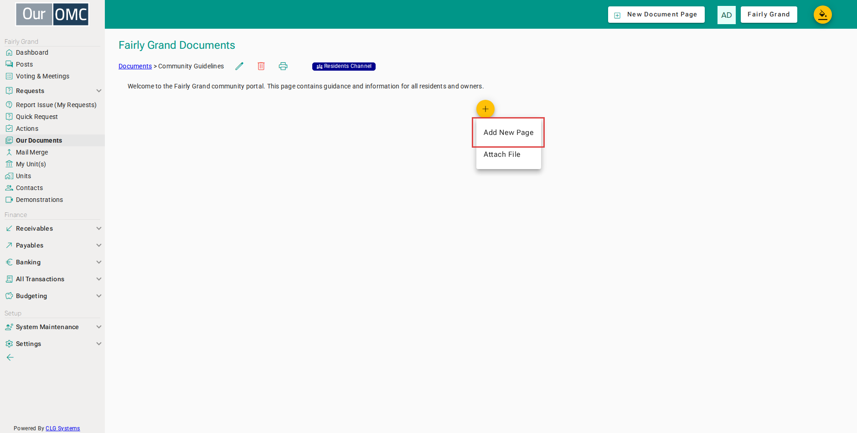Viewport: 857px width, 433px height.
Task: Select Our Documents sidebar item
Action: 52,140
